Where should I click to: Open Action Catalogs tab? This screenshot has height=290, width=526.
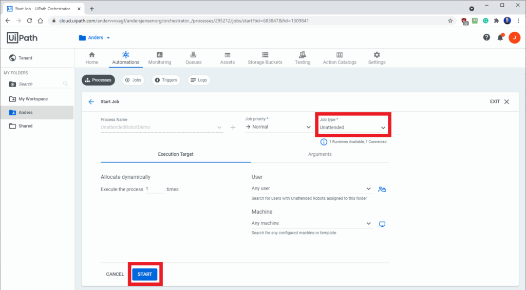coord(340,58)
